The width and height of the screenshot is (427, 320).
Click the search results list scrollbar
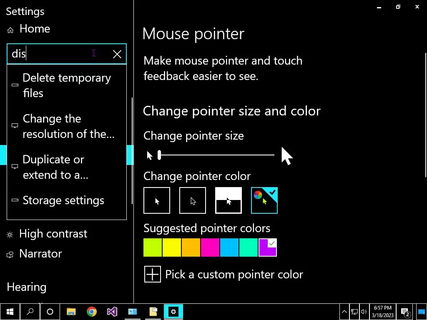132,151
